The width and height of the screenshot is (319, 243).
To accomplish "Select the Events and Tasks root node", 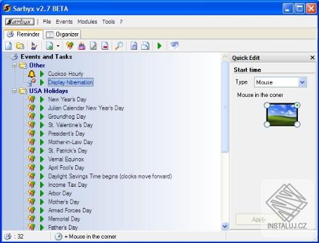I will [x=46, y=57].
